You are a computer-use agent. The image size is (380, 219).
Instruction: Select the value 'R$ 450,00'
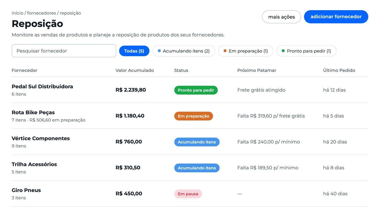pyautogui.click(x=129, y=194)
